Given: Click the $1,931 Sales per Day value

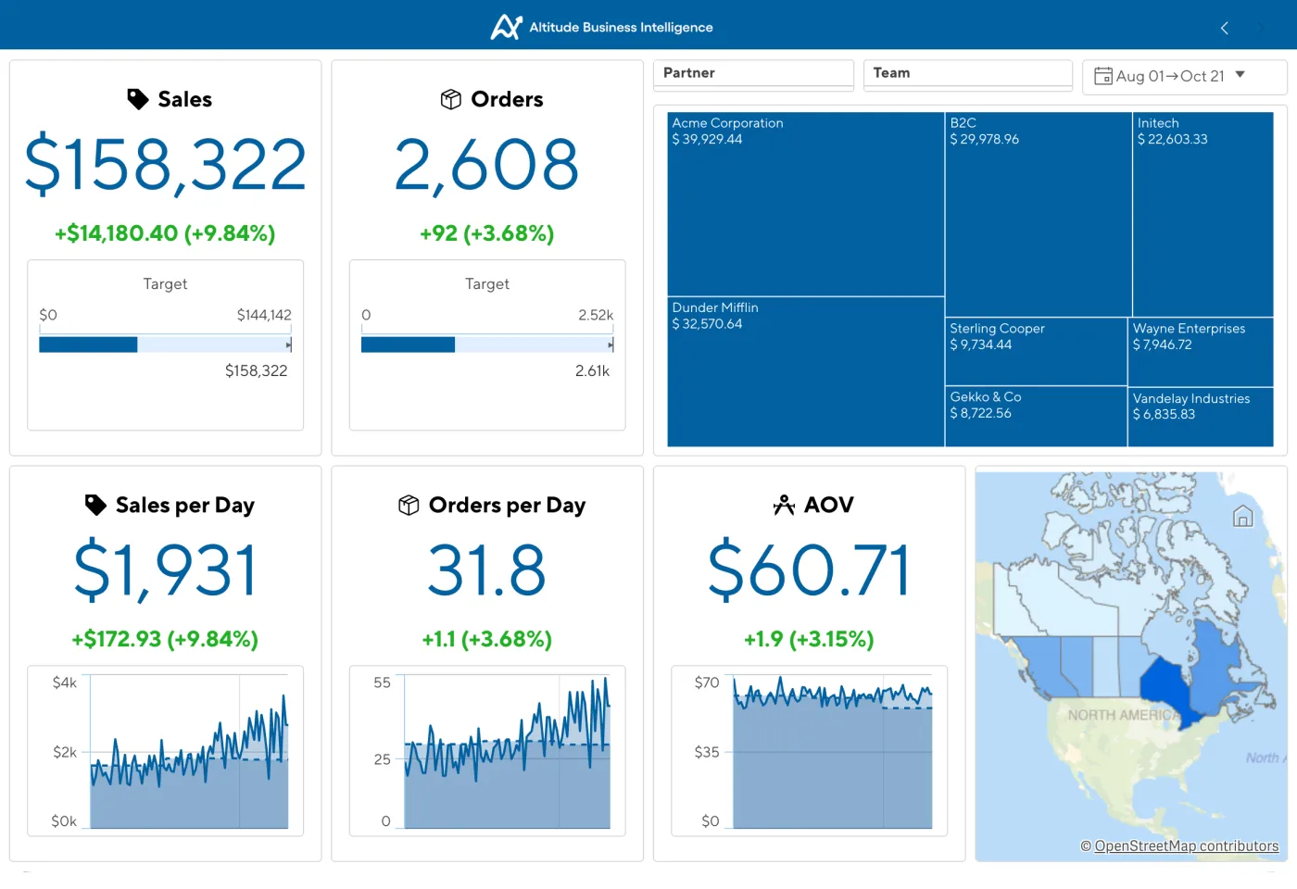Looking at the screenshot, I should 165,570.
